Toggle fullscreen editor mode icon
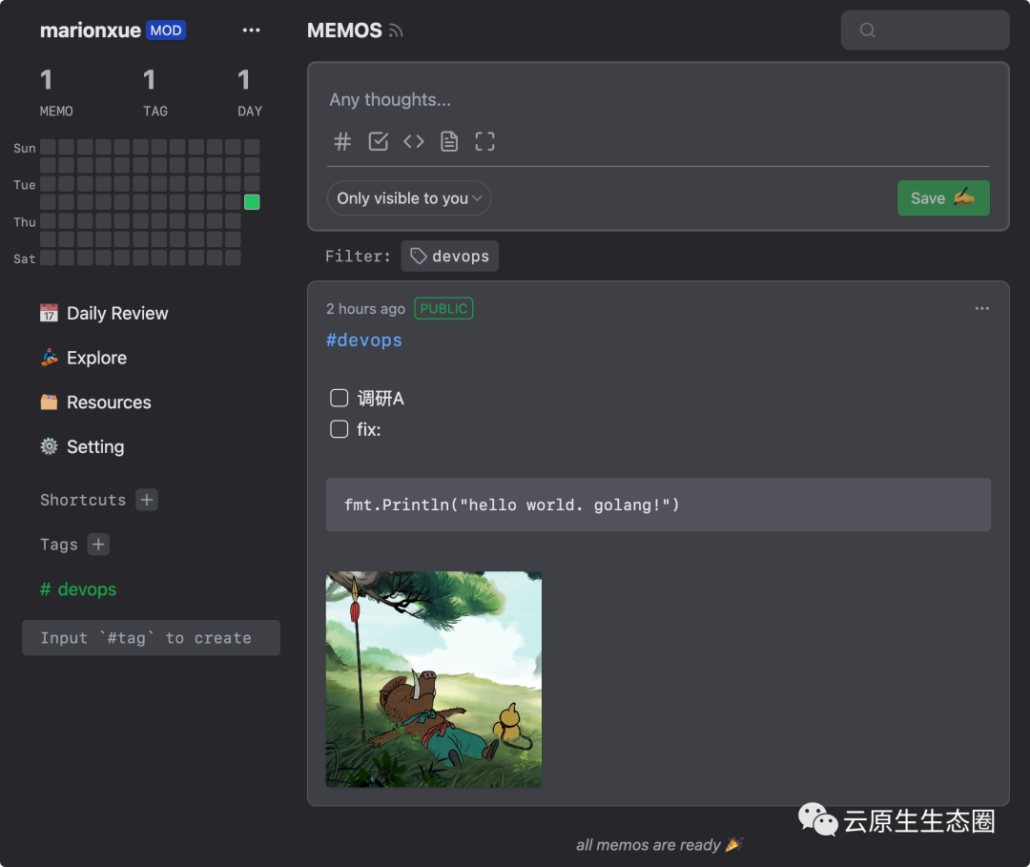 [484, 141]
